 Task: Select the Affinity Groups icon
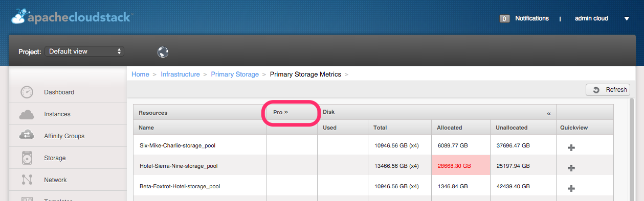27,136
